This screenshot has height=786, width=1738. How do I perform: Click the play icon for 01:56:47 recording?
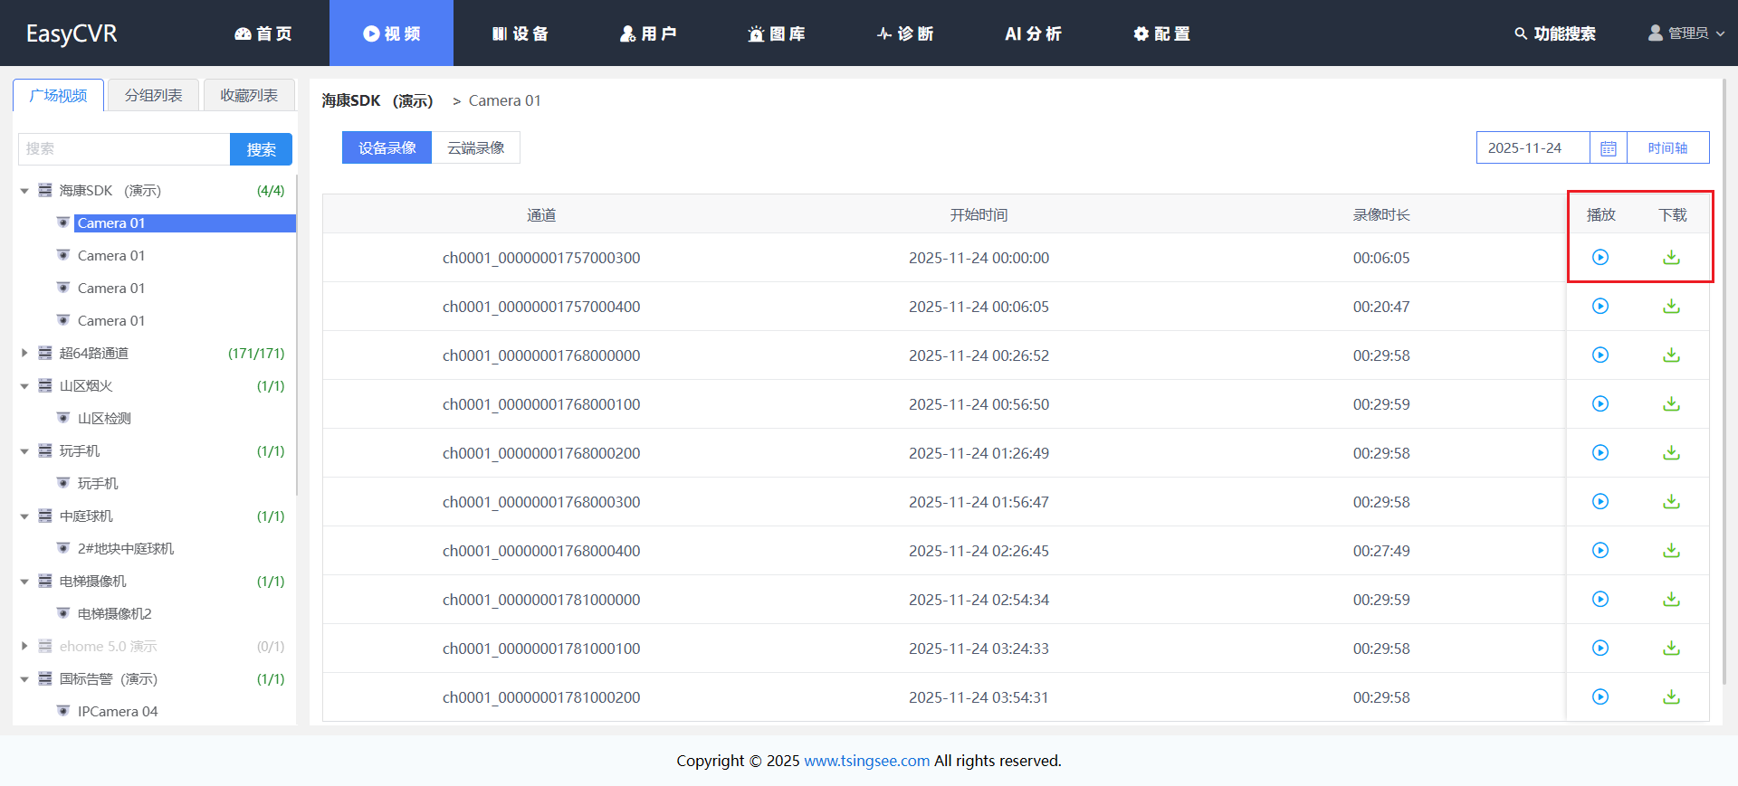1600,502
